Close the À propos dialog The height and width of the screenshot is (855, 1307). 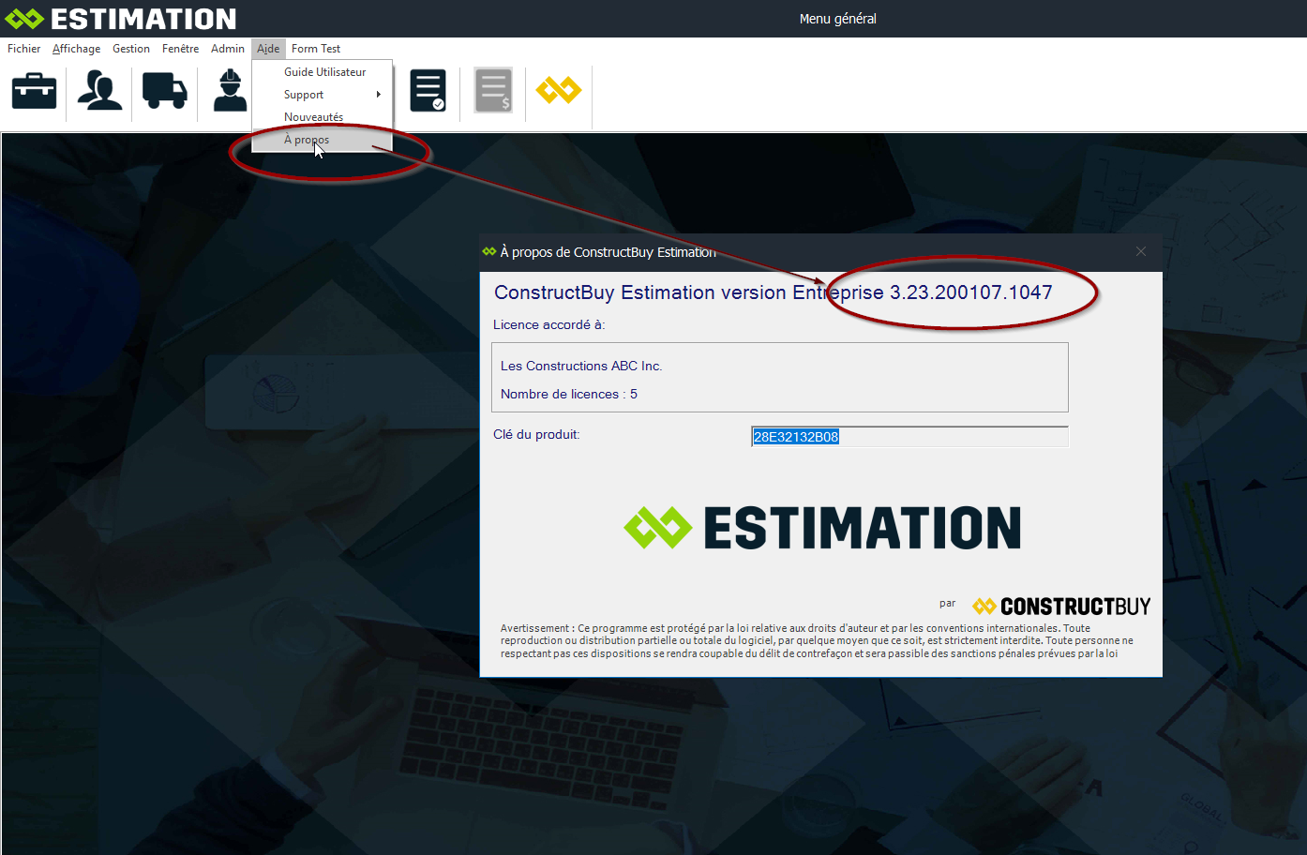click(x=1141, y=251)
